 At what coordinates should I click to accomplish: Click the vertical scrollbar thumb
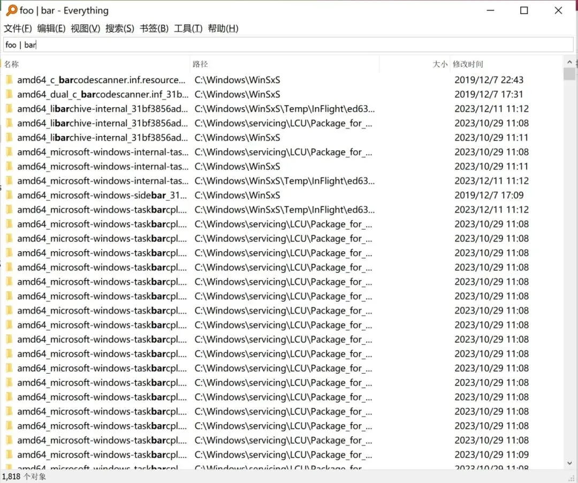tap(569, 74)
